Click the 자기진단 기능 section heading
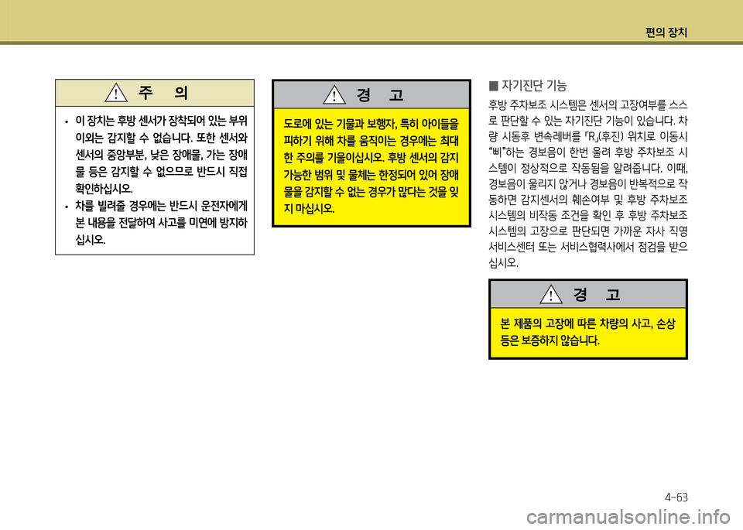 [534, 86]
